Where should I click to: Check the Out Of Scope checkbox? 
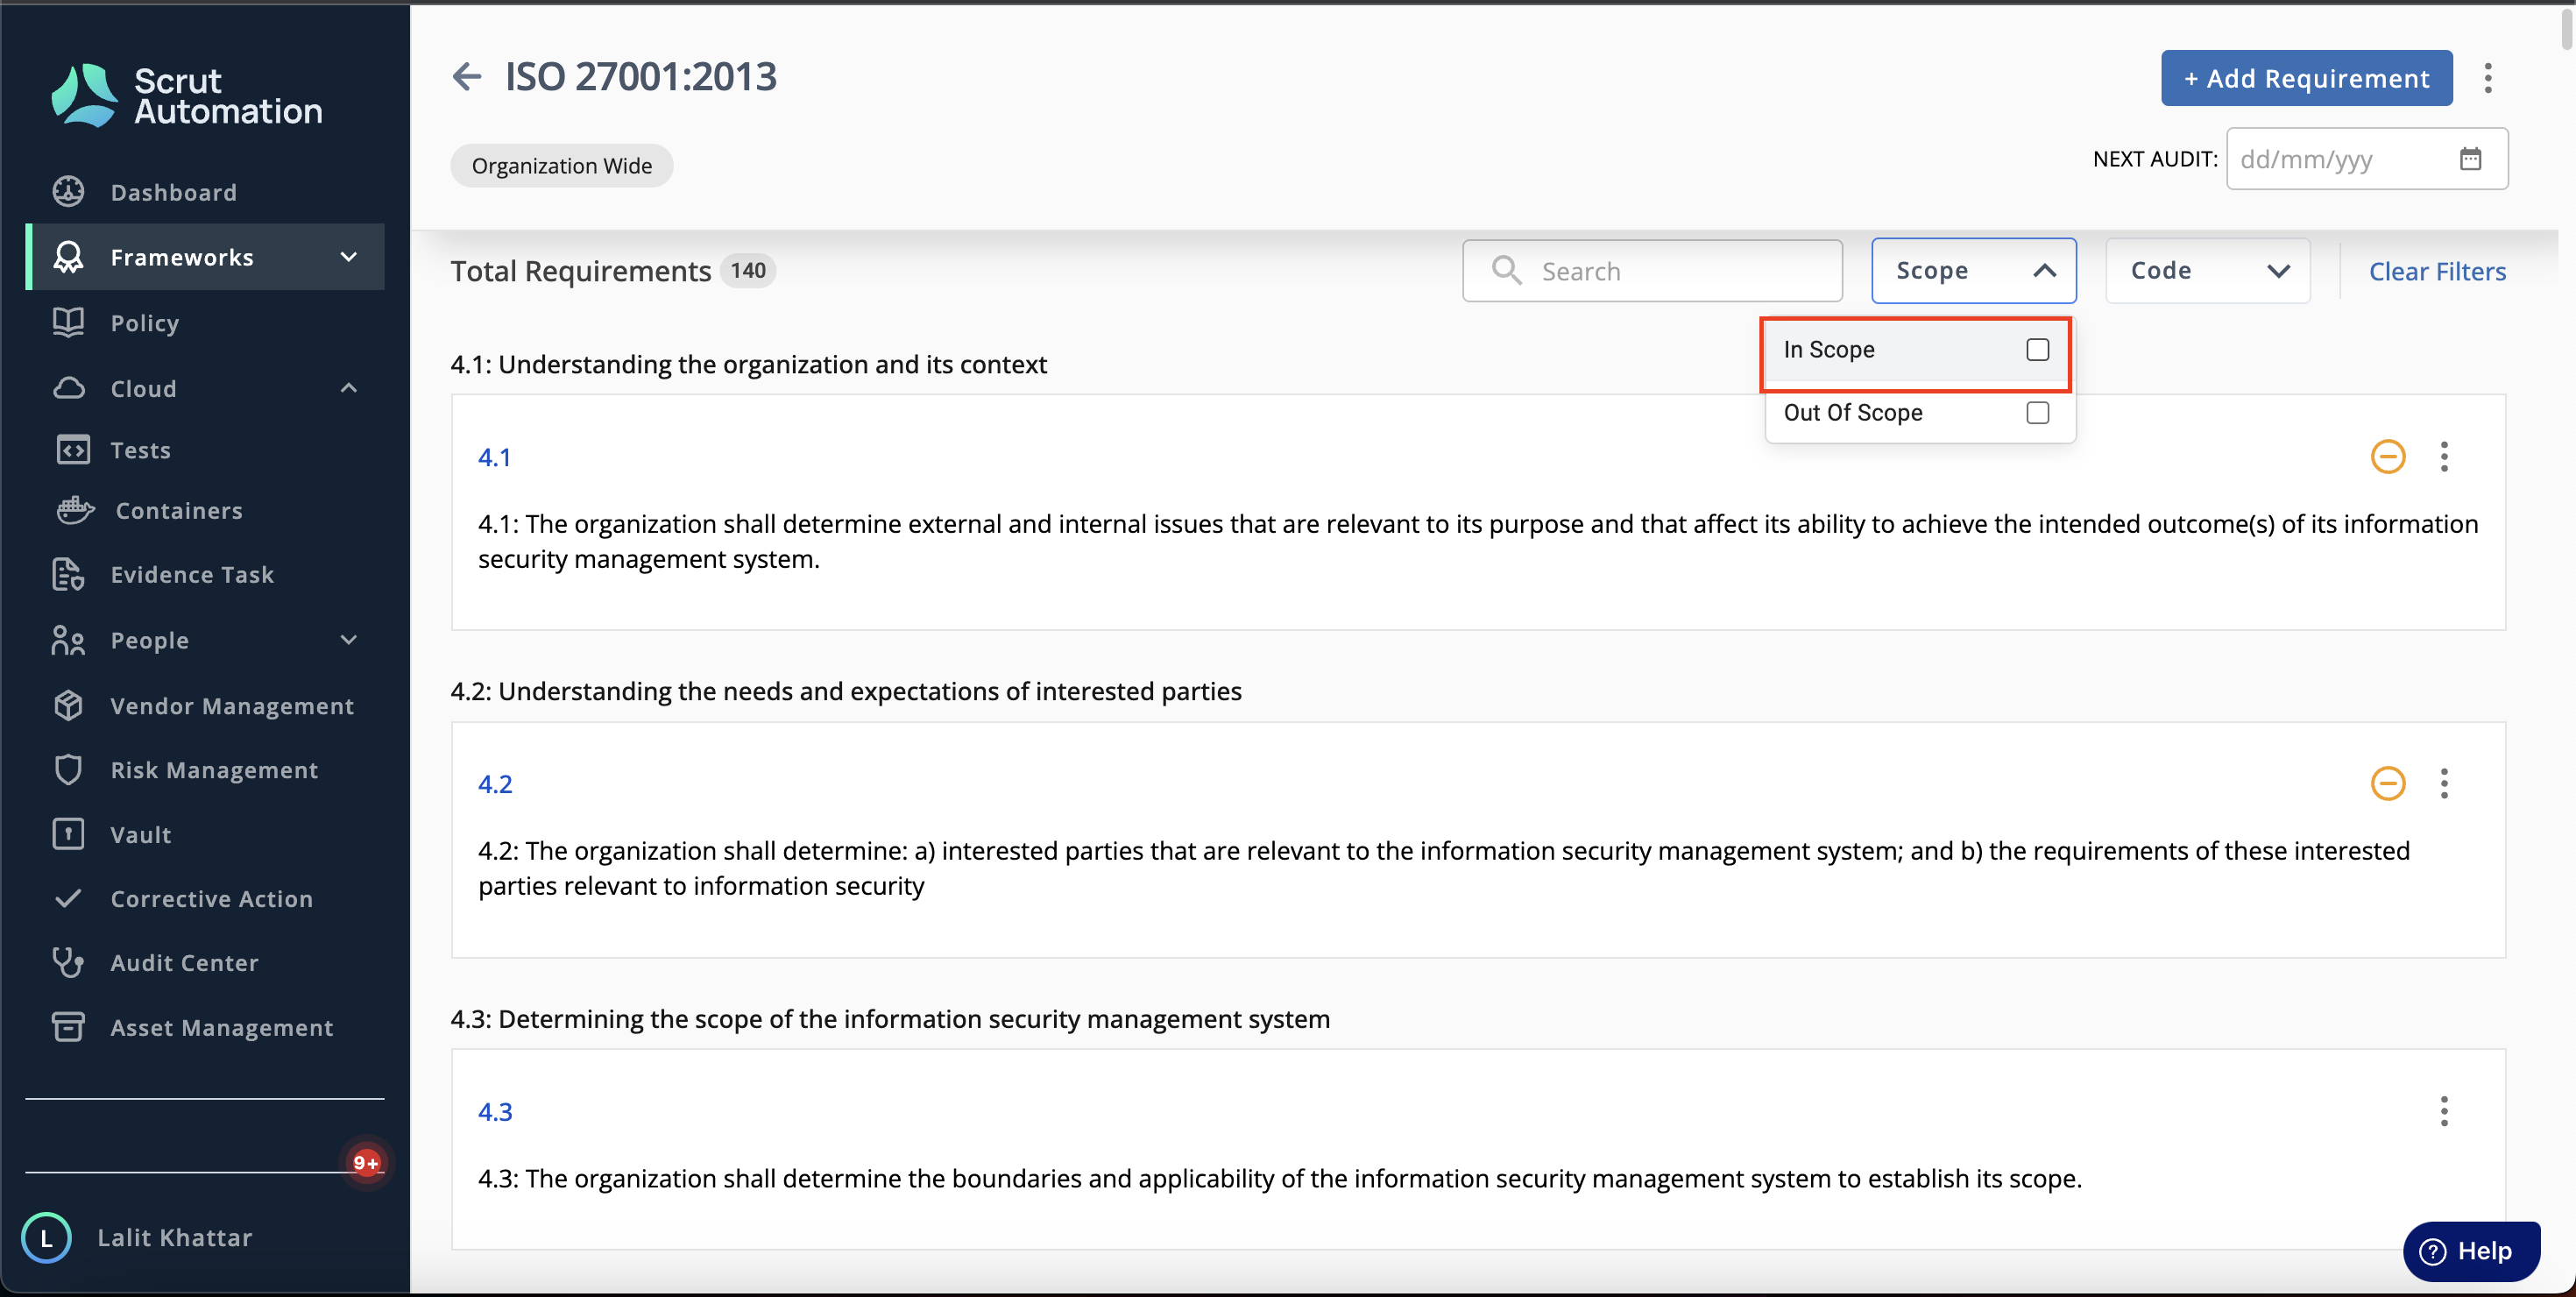[x=2037, y=412]
